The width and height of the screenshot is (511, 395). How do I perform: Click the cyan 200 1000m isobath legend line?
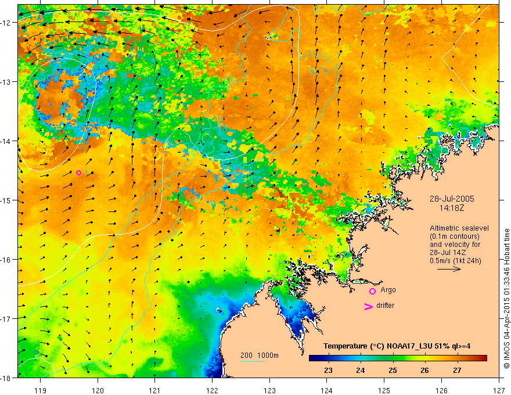(252, 361)
